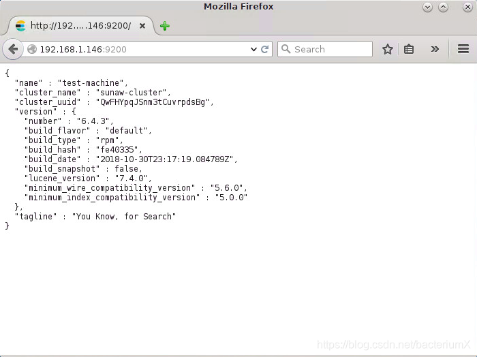Screen dimensions: 477x357
Task: Click the Mozilla Firefox title text
Action: (238, 7)
